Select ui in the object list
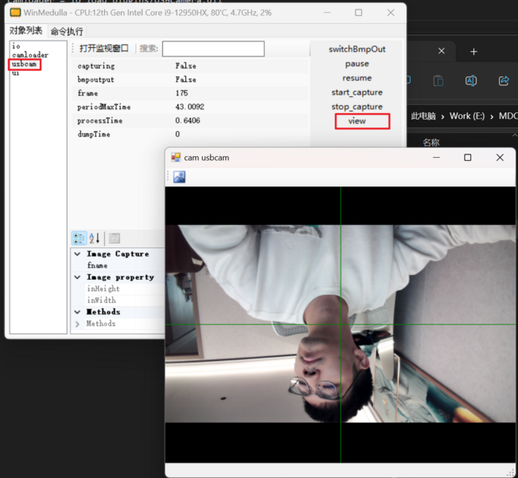Screen dimensions: 518x478 pos(16,72)
